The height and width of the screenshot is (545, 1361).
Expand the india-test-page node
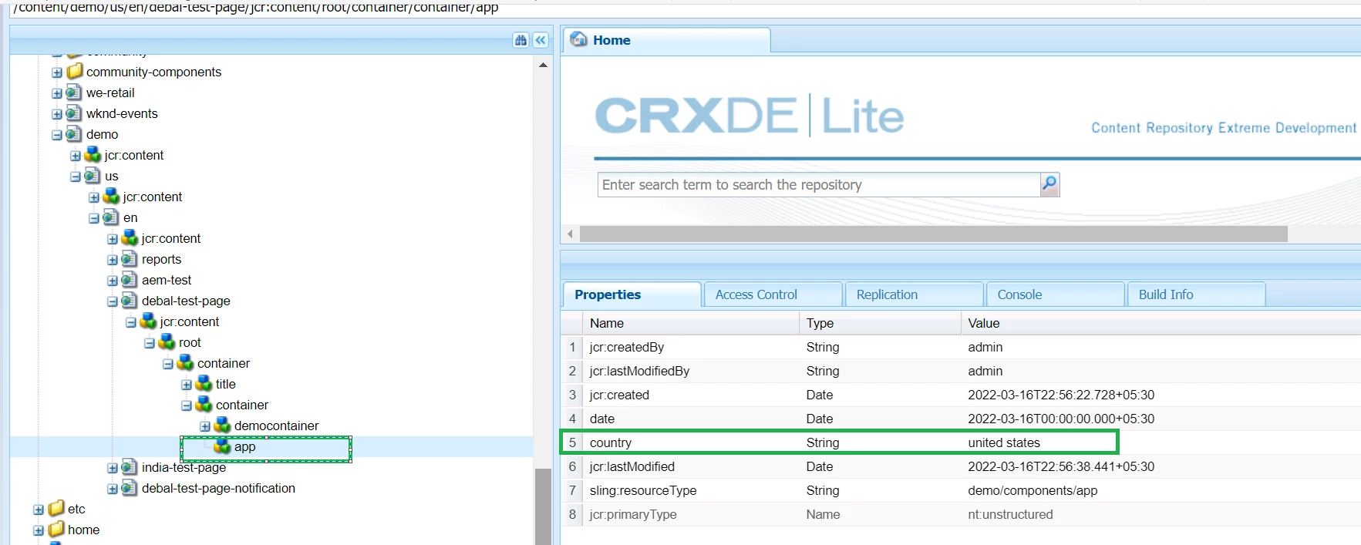point(113,468)
